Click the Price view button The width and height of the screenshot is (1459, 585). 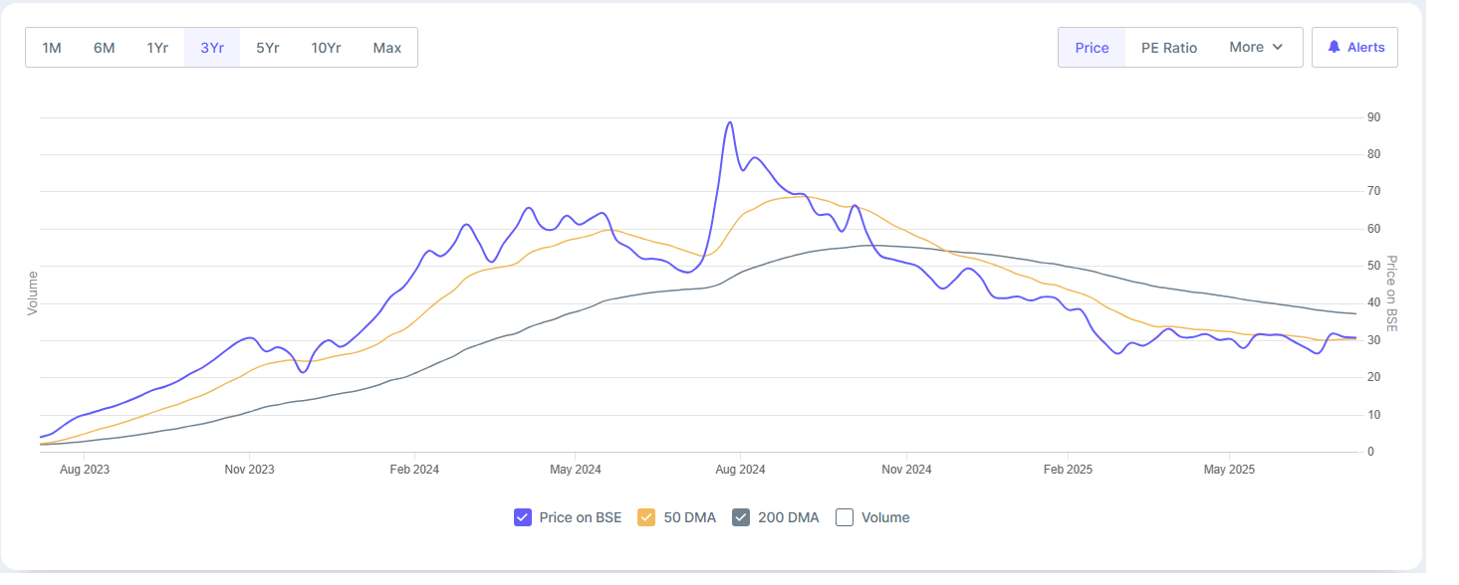[x=1092, y=48]
